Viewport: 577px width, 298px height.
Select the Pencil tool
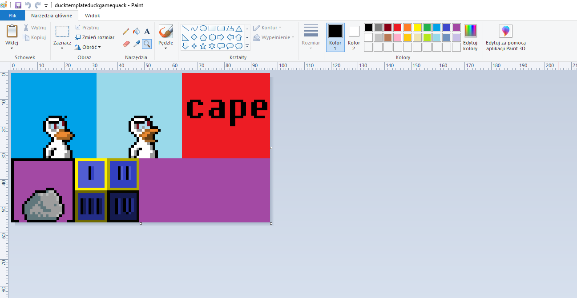[x=126, y=32]
